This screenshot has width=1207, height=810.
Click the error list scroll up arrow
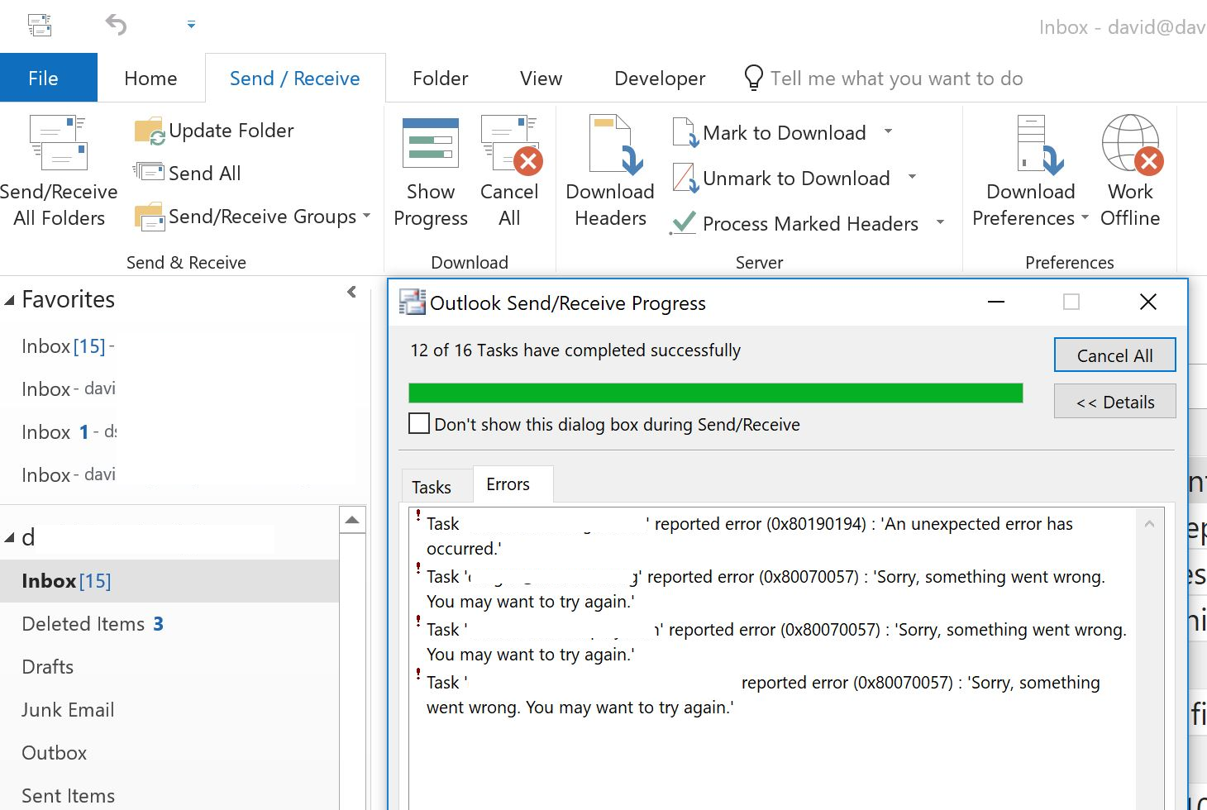tap(1149, 523)
